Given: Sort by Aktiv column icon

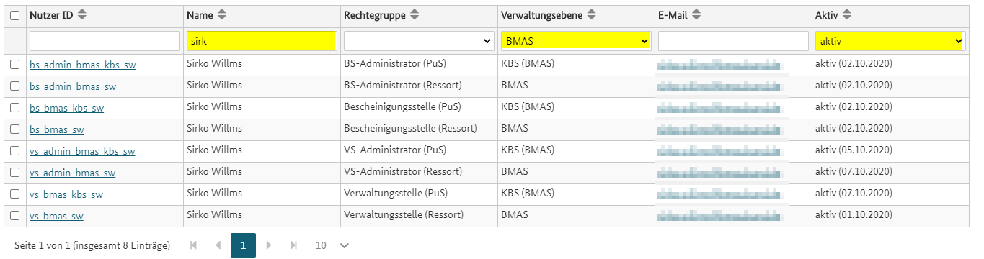Looking at the screenshot, I should click(846, 15).
